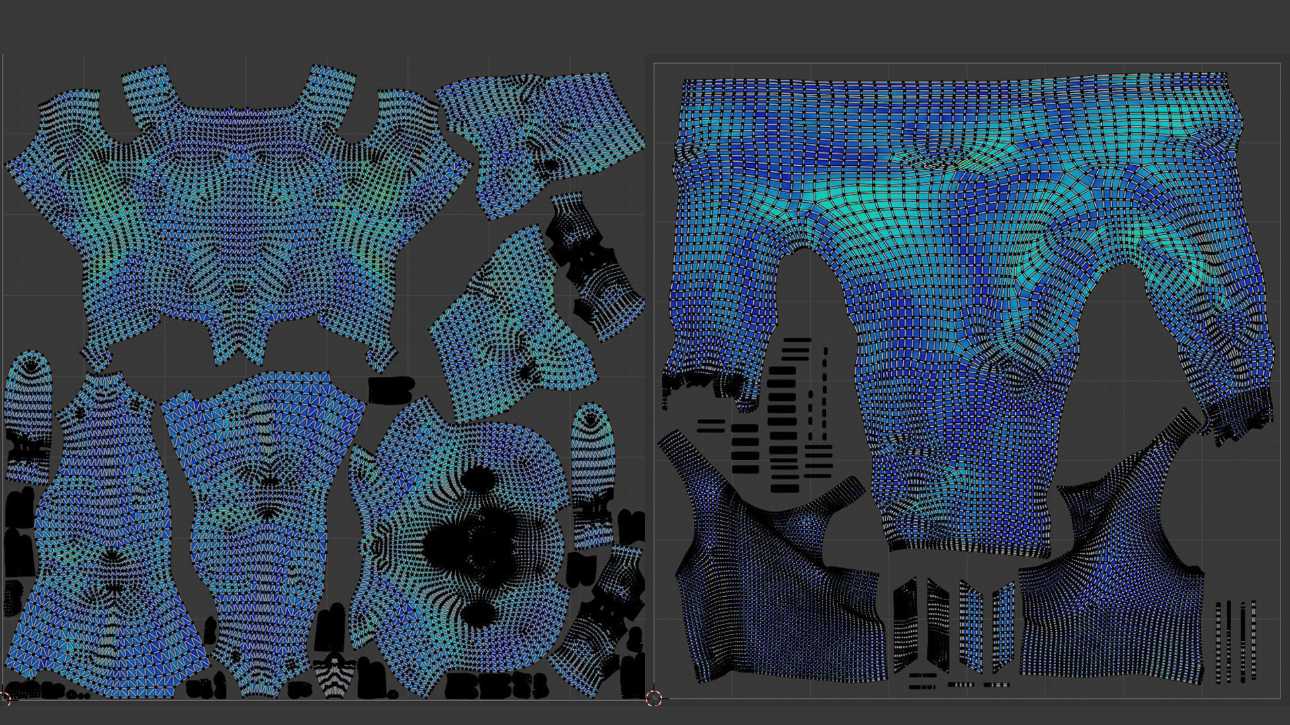The width and height of the screenshot is (1290, 725).
Task: Click the 2D cursor in right UV editor
Action: (654, 698)
